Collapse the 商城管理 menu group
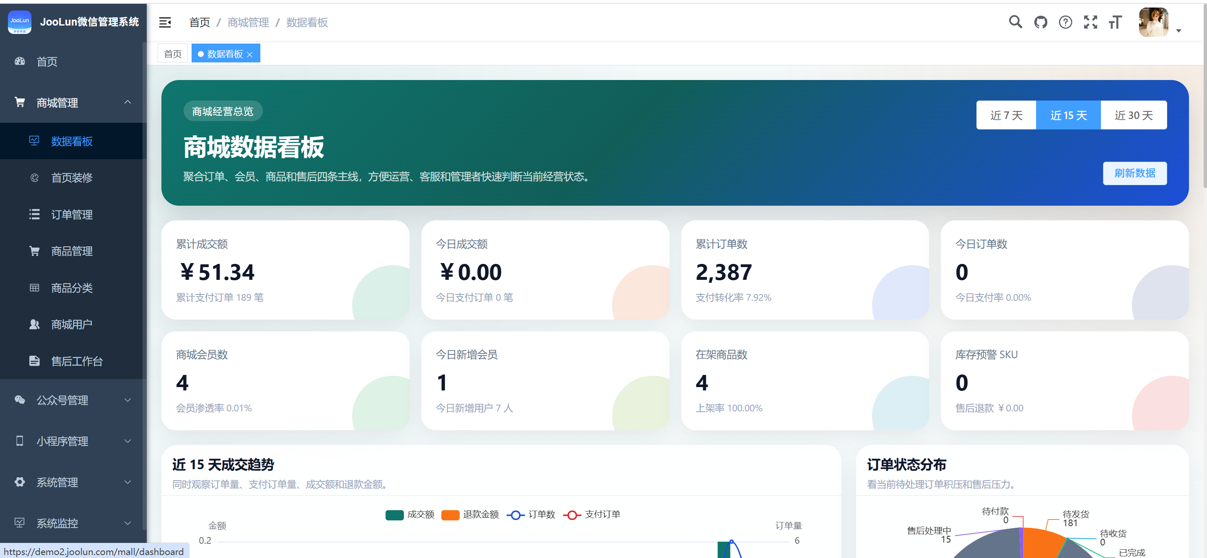This screenshot has height=558, width=1207. [73, 103]
